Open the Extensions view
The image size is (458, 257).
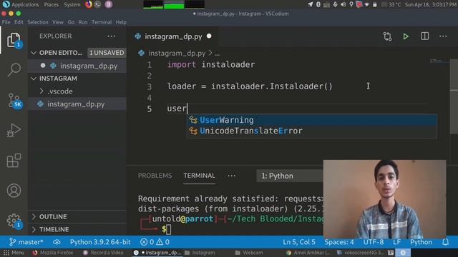pyautogui.click(x=14, y=160)
